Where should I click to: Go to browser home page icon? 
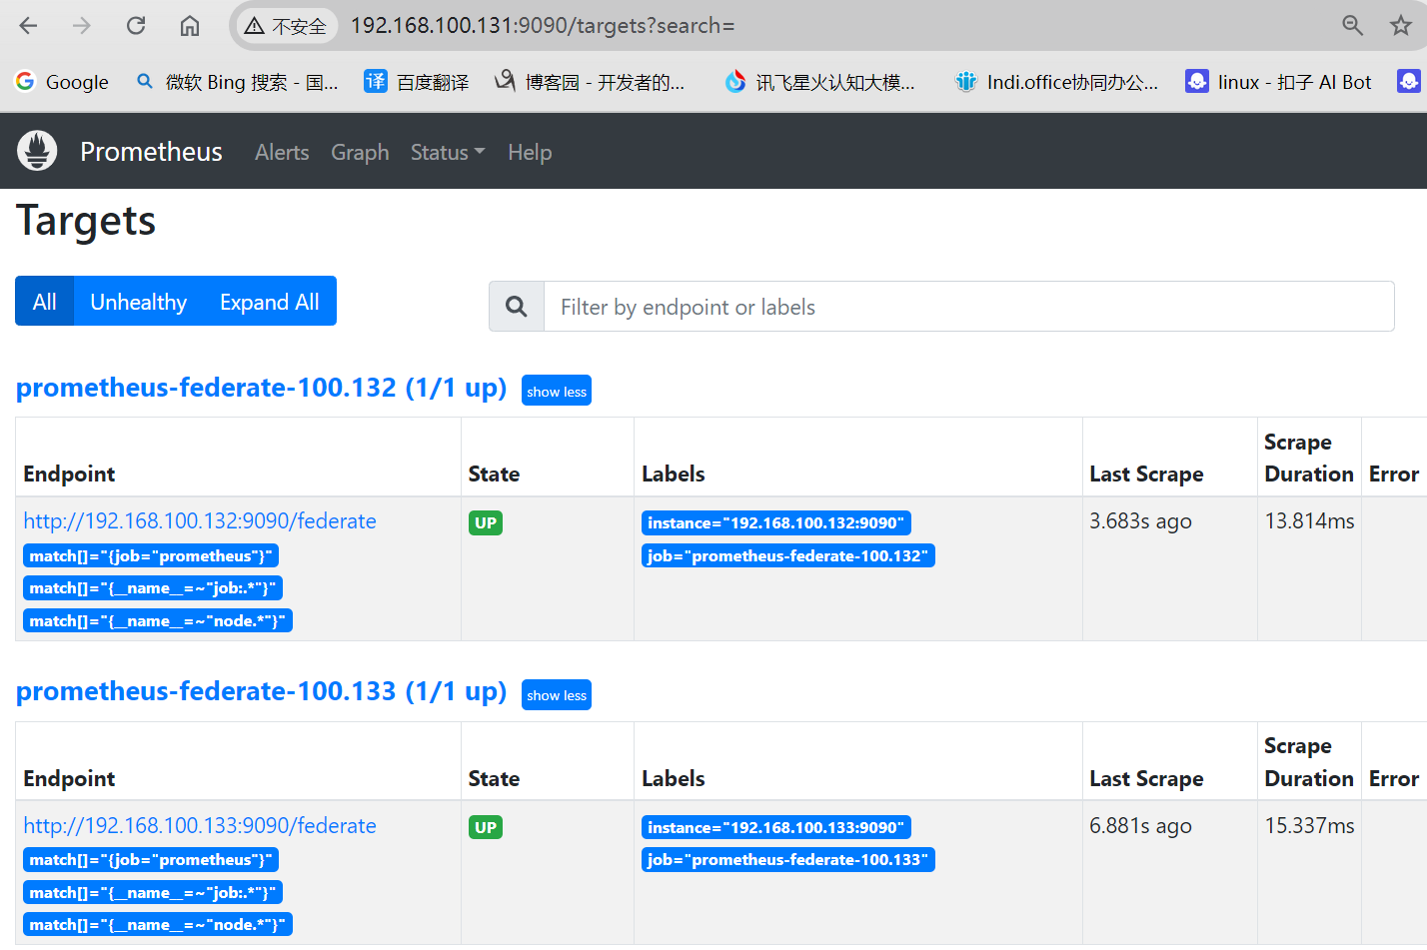(190, 26)
